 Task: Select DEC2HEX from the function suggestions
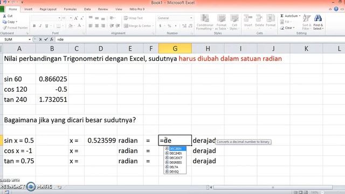(x=175, y=153)
